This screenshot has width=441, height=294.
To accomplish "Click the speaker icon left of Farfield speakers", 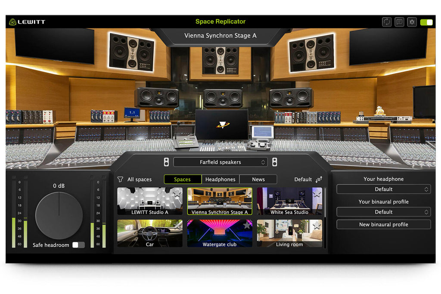I will 167,162.
